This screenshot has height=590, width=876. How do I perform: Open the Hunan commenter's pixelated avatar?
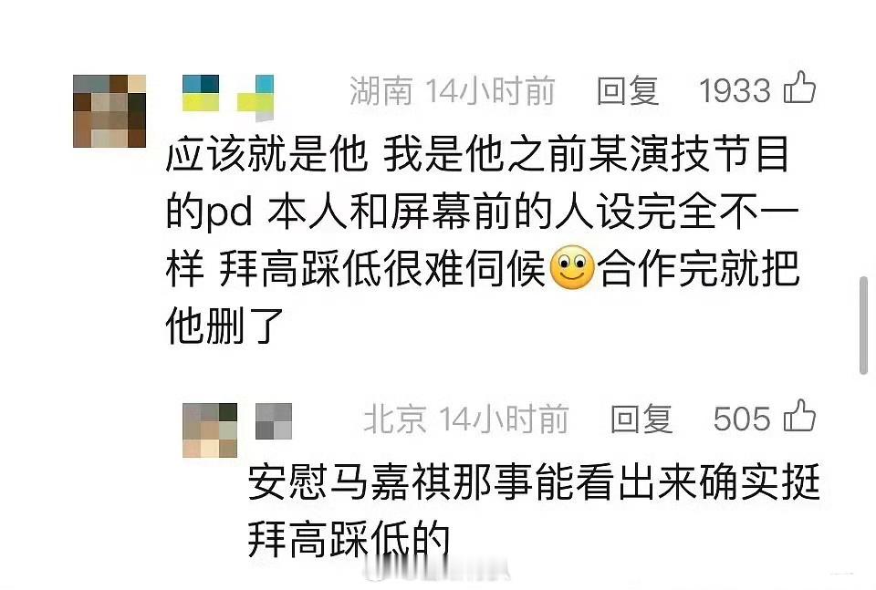(x=109, y=111)
